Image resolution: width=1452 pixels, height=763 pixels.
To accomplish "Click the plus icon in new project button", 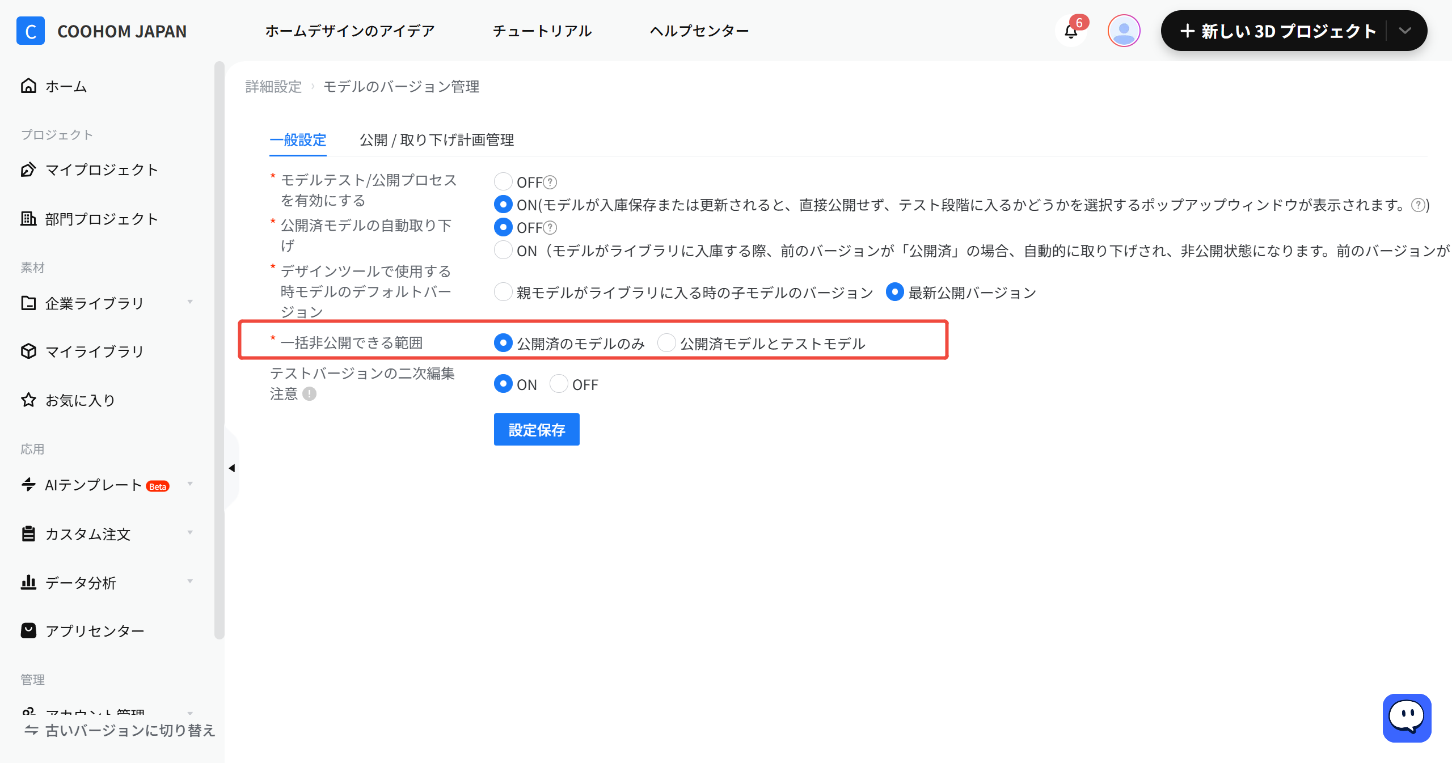I will pos(1187,31).
